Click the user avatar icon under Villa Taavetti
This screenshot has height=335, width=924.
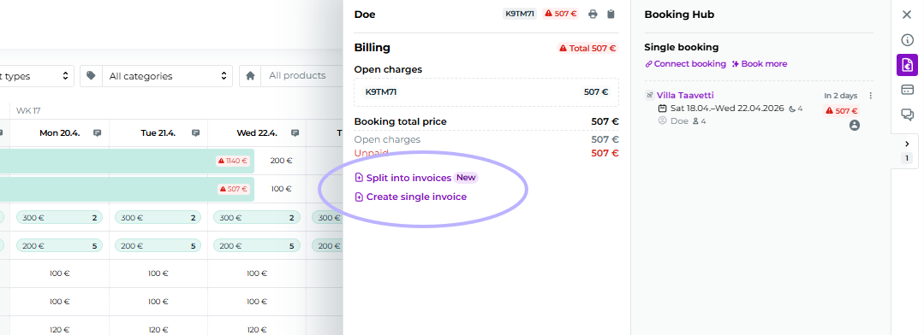(x=855, y=125)
